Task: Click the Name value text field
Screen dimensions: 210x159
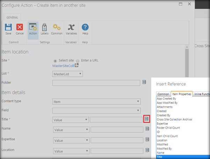Action: click(x=117, y=130)
